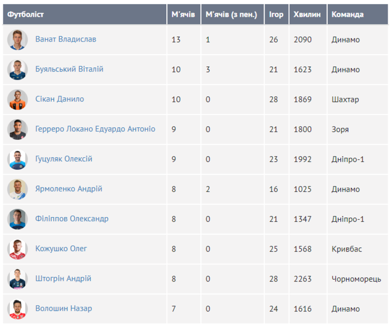Viewport: 391px width, 327px height.
Task: Open Волошин Назар player profile
Action: click(63, 309)
